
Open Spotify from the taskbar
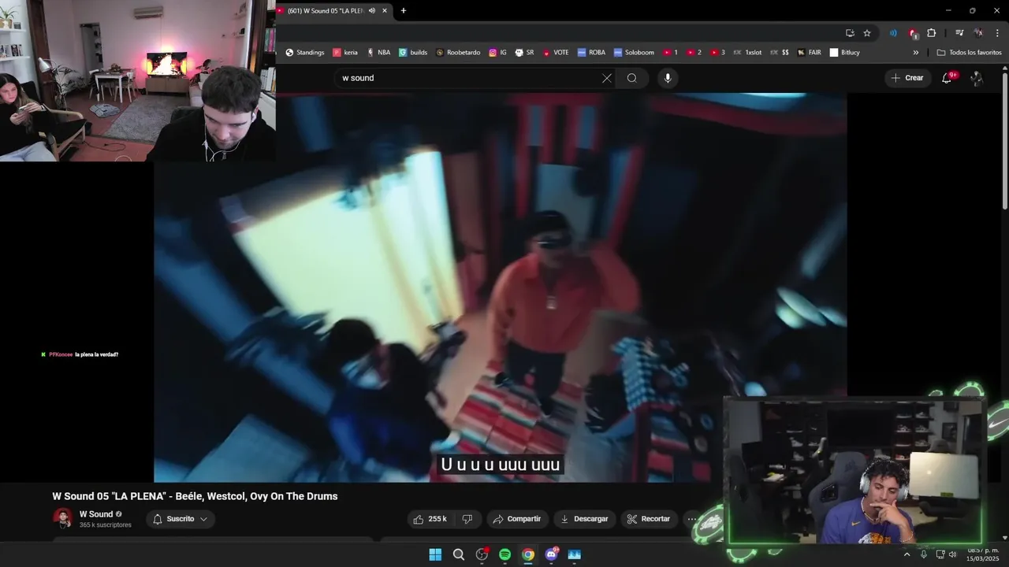pos(504,554)
